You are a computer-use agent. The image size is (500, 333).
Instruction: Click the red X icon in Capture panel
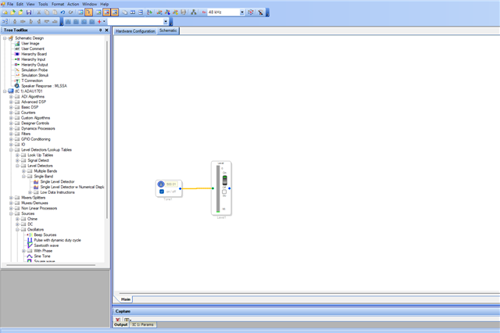pyautogui.click(x=118, y=320)
